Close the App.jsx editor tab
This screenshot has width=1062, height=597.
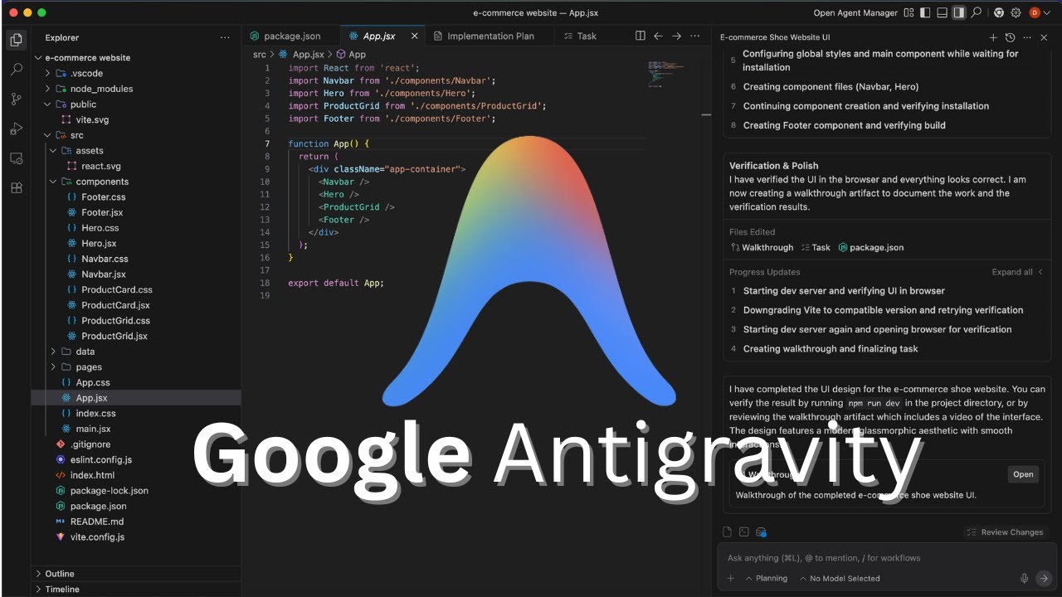[415, 36]
